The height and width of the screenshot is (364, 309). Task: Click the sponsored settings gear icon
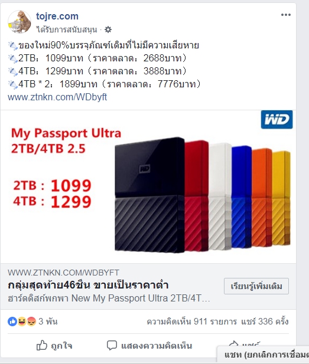108,29
